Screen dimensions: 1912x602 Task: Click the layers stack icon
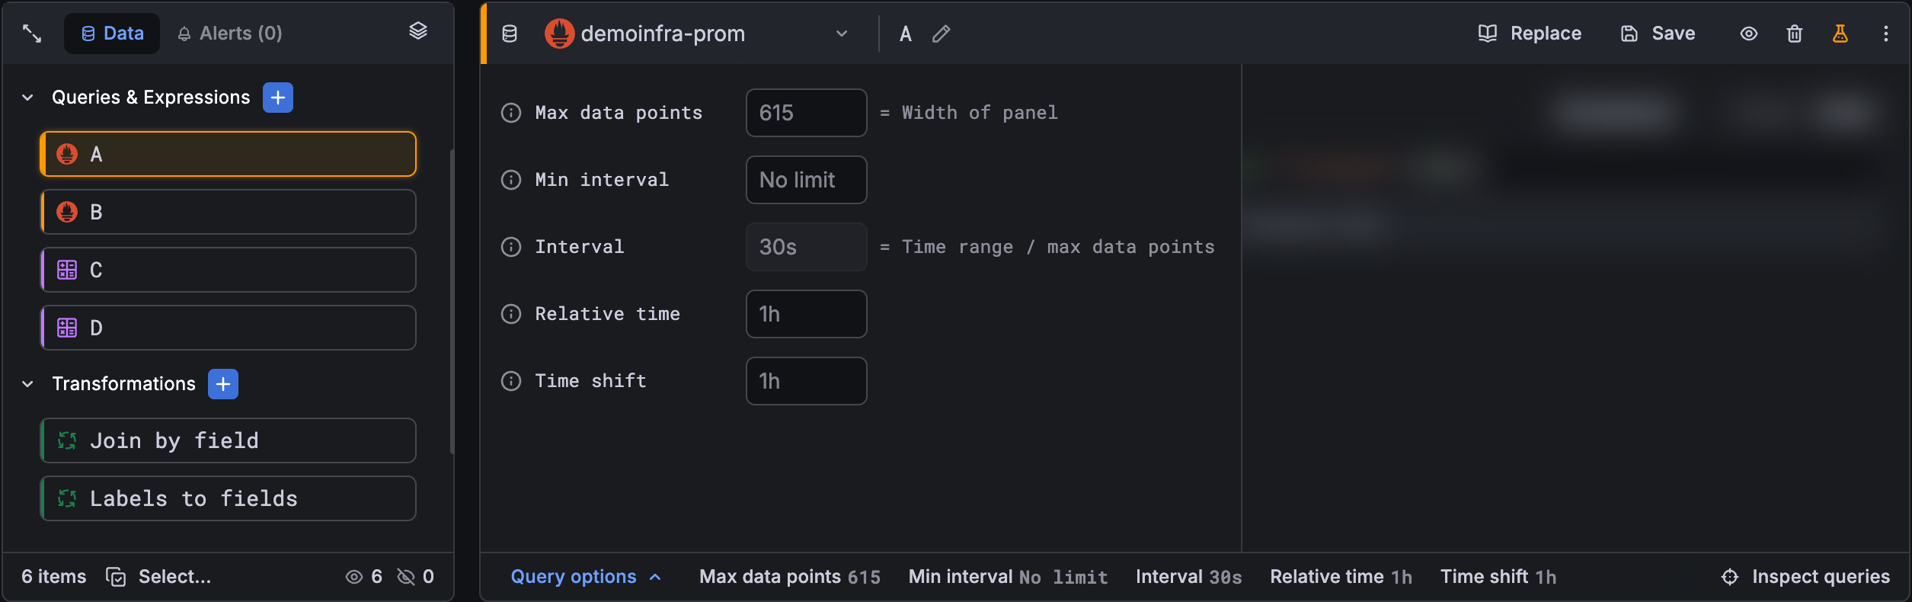tap(418, 31)
